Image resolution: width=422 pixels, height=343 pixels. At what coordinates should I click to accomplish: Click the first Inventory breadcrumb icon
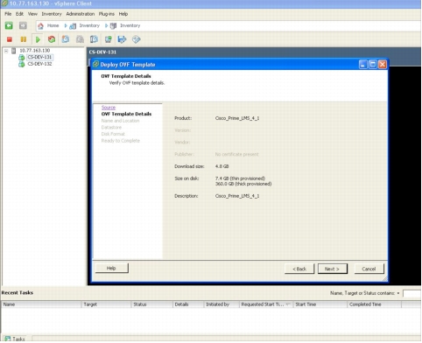point(73,26)
